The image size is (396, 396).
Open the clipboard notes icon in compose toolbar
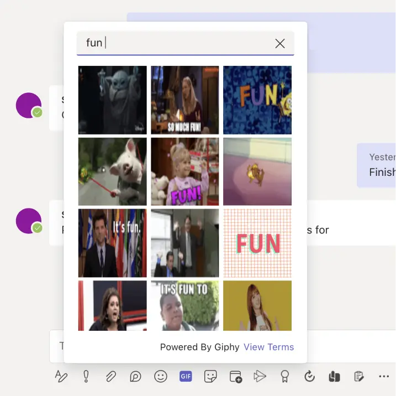click(359, 377)
